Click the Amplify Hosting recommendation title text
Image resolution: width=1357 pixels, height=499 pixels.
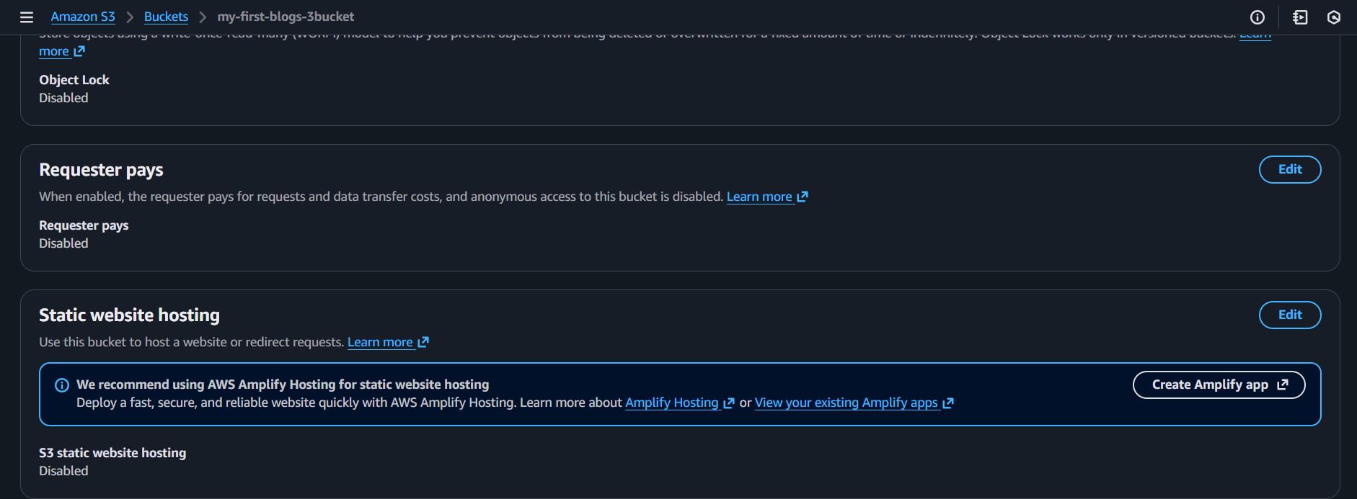[x=283, y=385]
